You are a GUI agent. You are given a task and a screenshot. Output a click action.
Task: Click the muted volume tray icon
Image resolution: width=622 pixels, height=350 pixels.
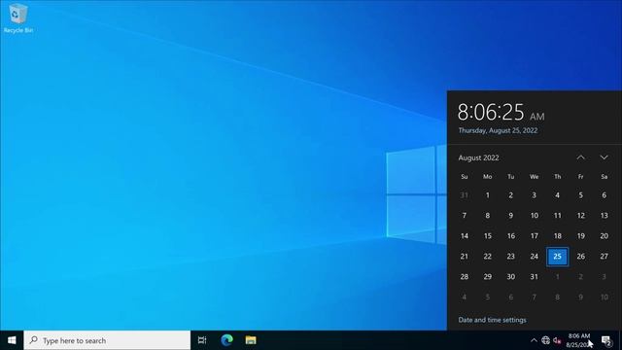click(x=557, y=340)
